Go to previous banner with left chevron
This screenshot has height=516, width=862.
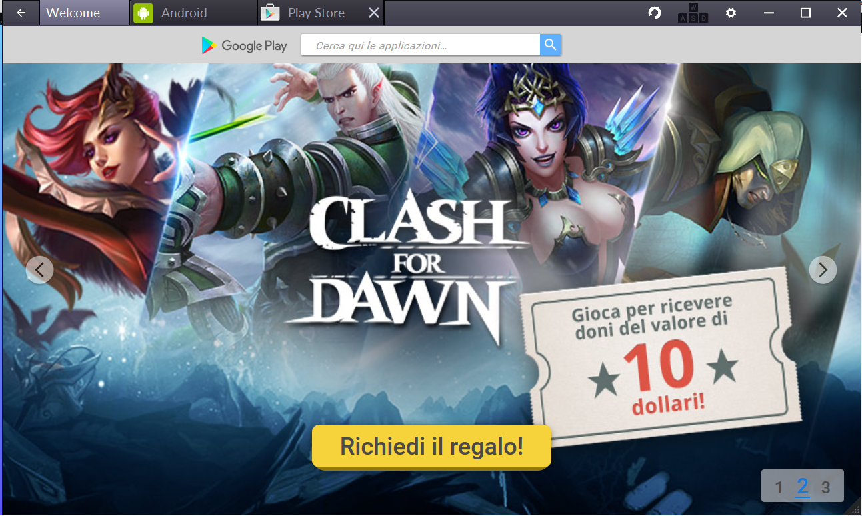coord(40,270)
